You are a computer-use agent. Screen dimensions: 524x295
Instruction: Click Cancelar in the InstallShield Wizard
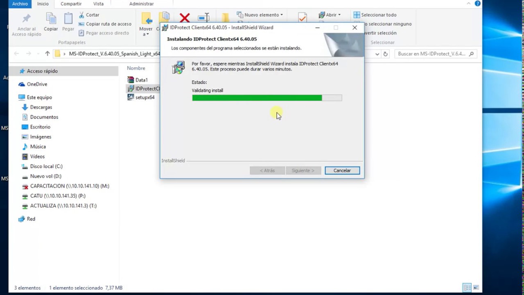[x=342, y=170]
